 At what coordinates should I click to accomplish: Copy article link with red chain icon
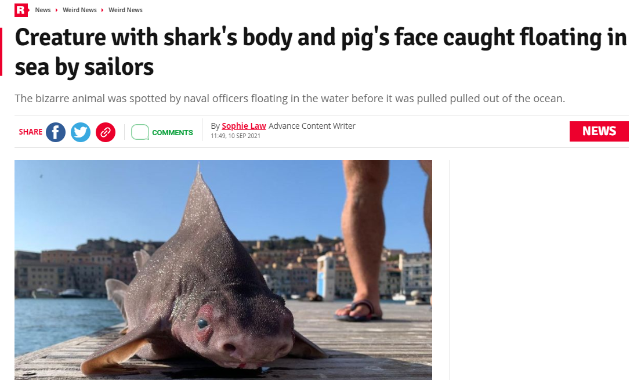click(x=106, y=132)
